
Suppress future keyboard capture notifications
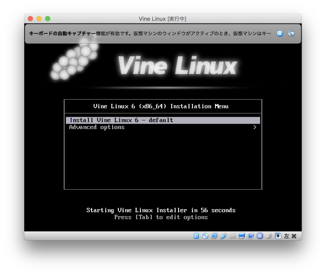click(291, 34)
